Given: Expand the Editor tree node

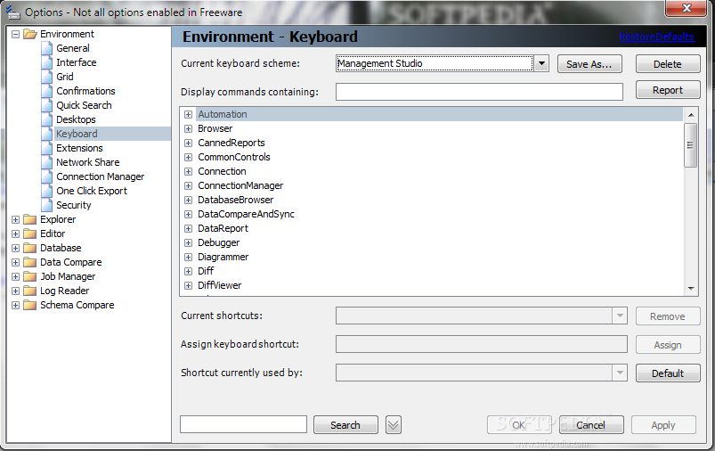Looking at the screenshot, I should coord(15,234).
